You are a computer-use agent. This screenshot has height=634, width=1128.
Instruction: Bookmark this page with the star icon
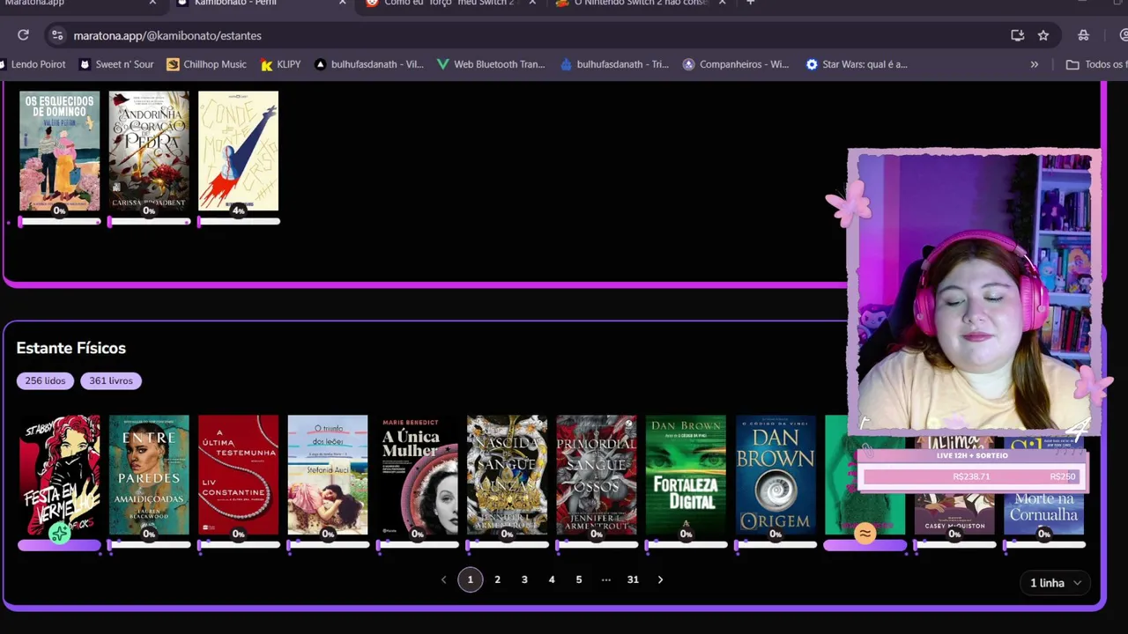[1043, 35]
